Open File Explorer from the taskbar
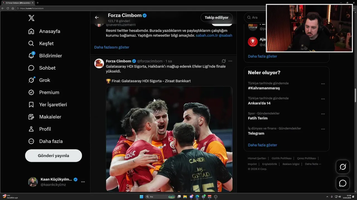Image resolution: width=357 pixels, height=200 pixels. [x=185, y=197]
